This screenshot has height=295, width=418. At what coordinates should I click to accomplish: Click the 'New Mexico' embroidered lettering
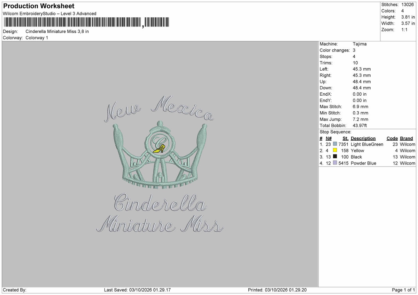point(159,109)
